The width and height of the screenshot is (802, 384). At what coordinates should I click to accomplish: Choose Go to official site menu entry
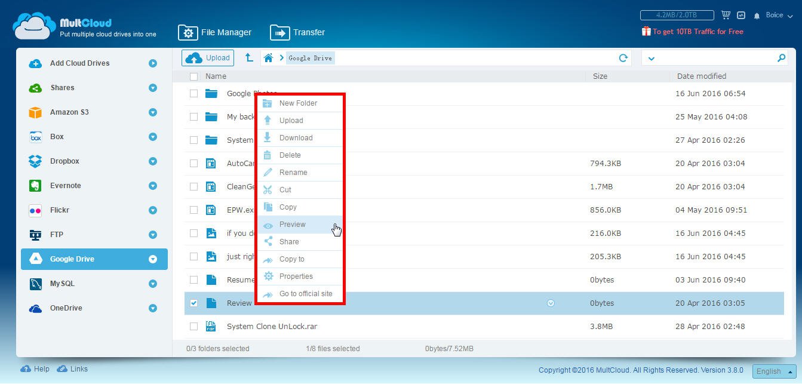click(300, 294)
